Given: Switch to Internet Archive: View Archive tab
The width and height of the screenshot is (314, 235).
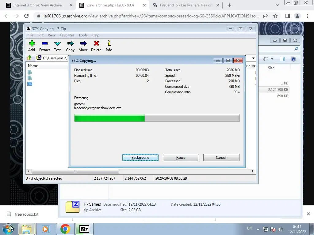Looking at the screenshot, I should click(37, 5).
